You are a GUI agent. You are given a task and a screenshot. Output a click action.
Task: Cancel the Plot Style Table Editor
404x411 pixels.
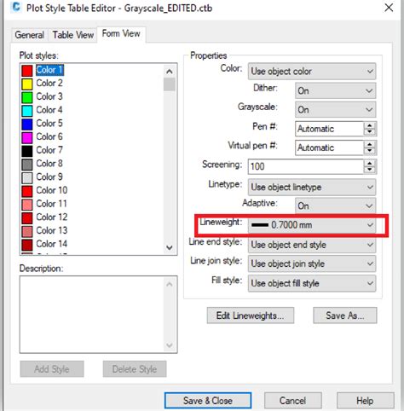tap(293, 401)
